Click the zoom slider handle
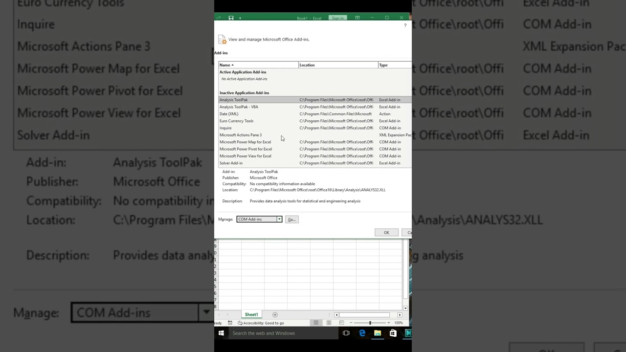This screenshot has width=626, height=352. coord(370,323)
